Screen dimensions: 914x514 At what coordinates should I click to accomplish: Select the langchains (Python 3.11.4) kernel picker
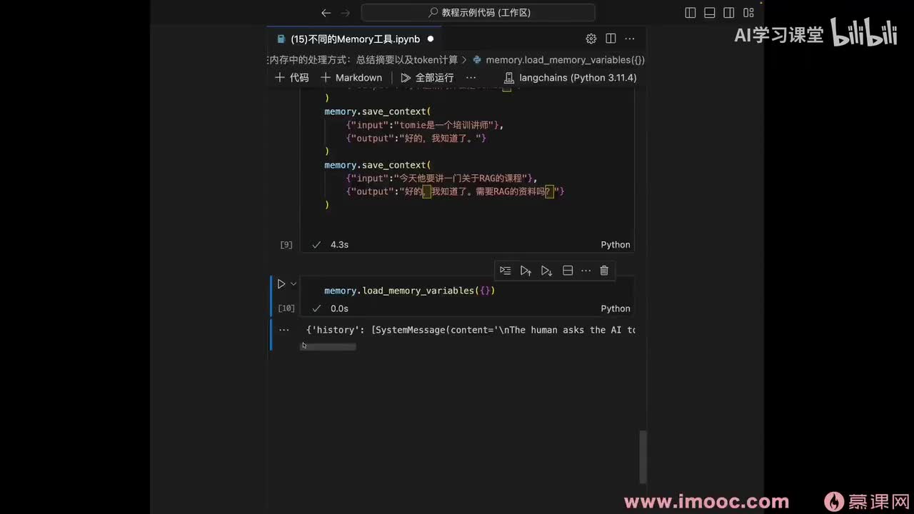coord(570,77)
